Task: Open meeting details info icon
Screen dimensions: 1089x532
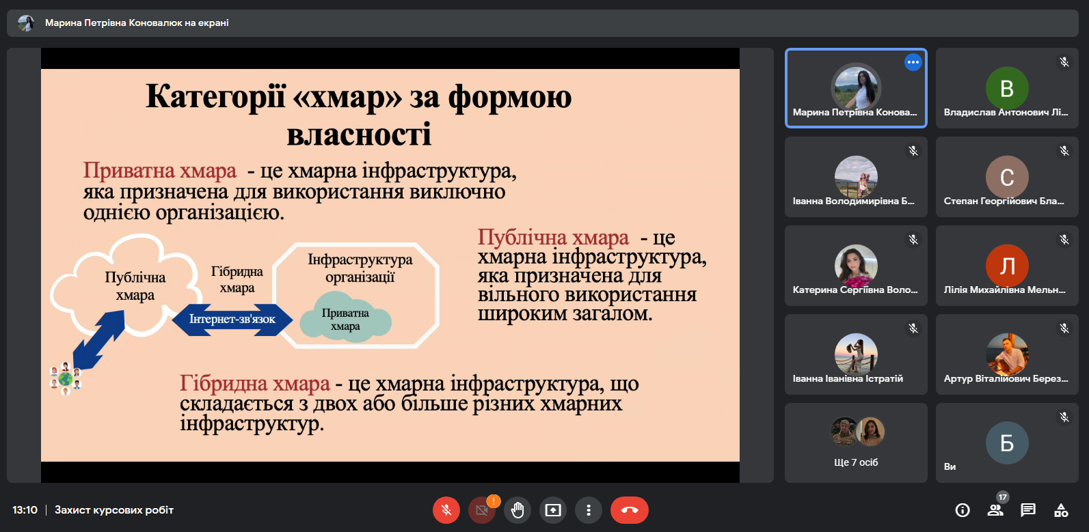Action: (963, 510)
